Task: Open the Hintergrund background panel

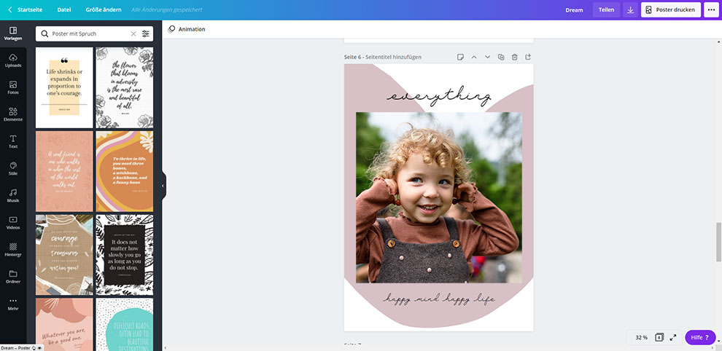Action: 13,250
